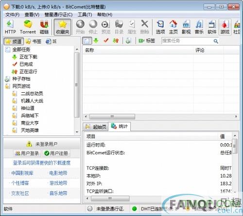Toggle the 收藏夹 favorites panel button

click(x=62, y=27)
